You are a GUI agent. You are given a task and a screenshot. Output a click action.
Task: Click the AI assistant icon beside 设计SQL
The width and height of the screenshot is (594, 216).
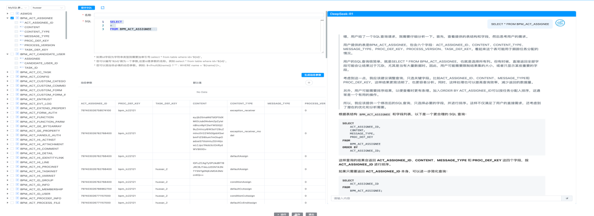click(102, 8)
